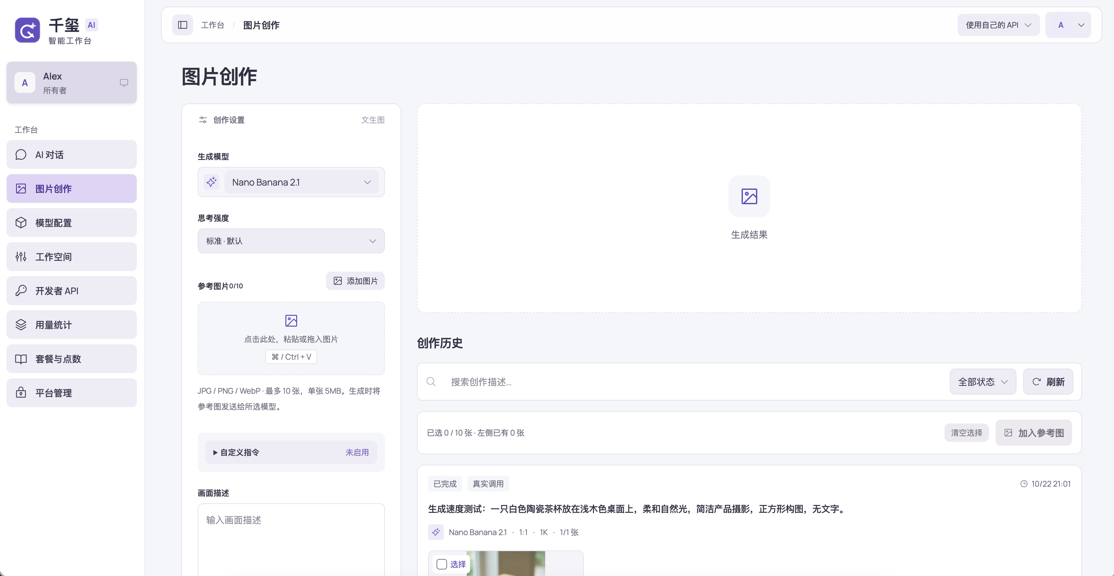Viewport: 1114px width, 576px height.
Task: Click the 未启用 status link
Action: click(357, 452)
